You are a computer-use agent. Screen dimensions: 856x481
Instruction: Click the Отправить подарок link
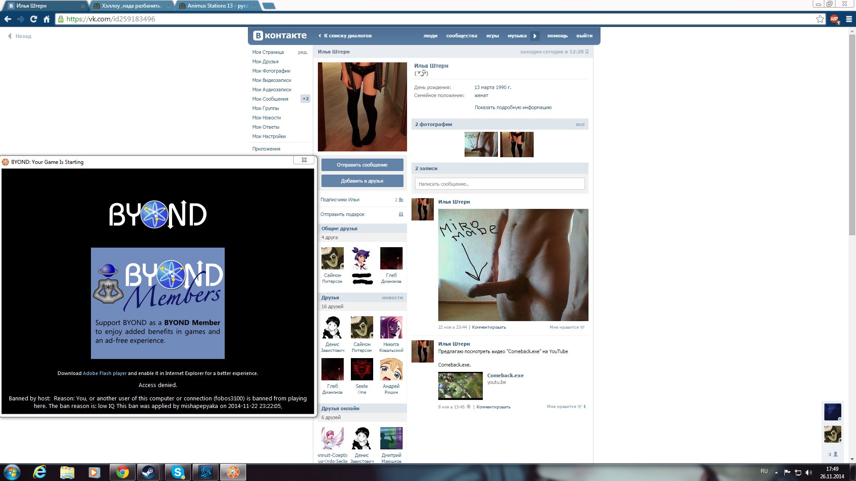[342, 214]
